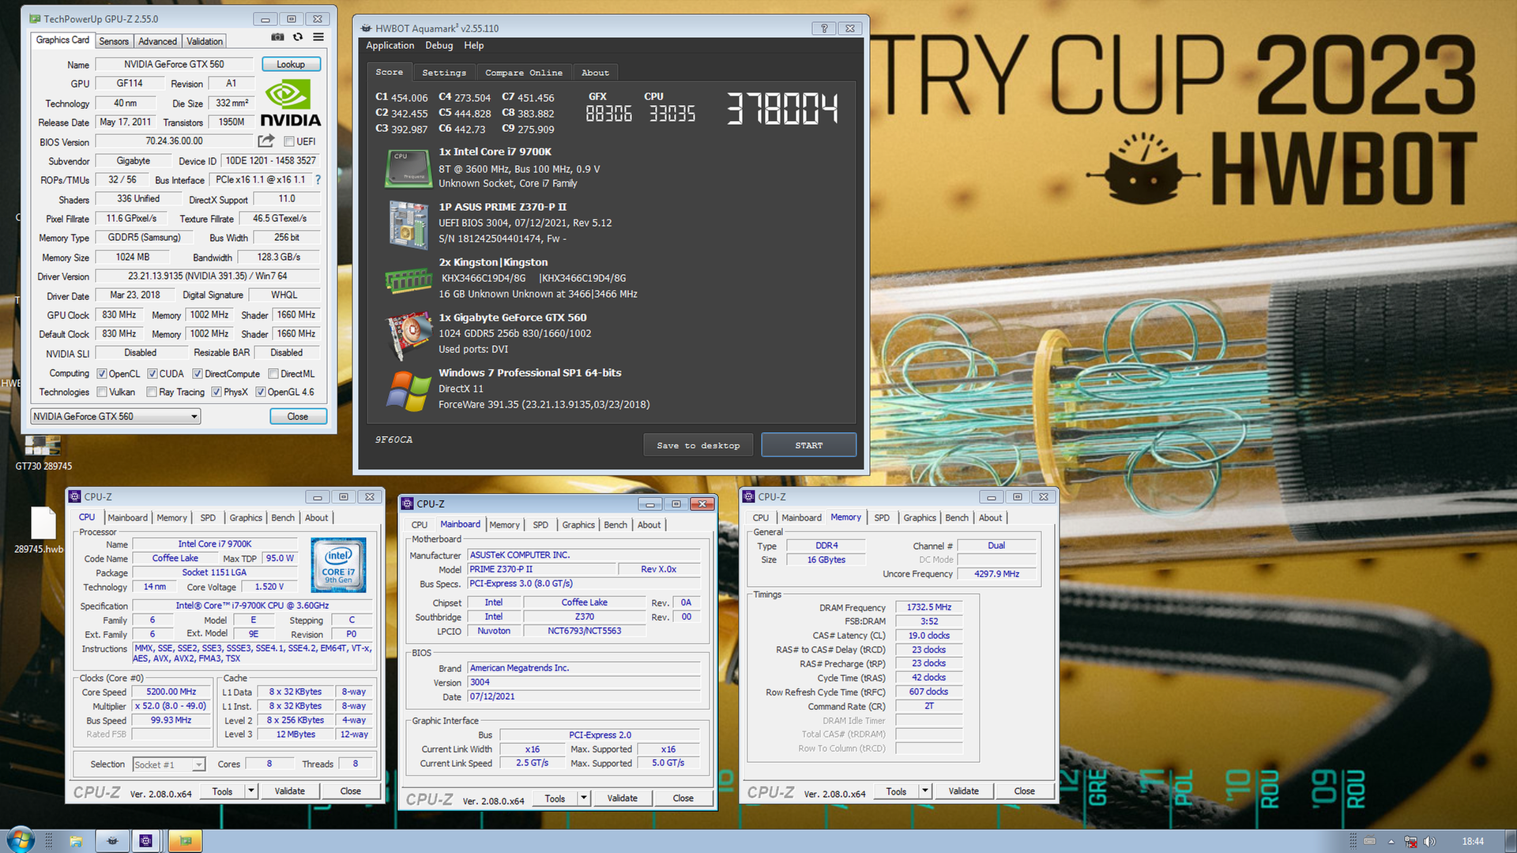
Task: Toggle the OpenGL 4.6 checkbox
Action: [x=261, y=392]
